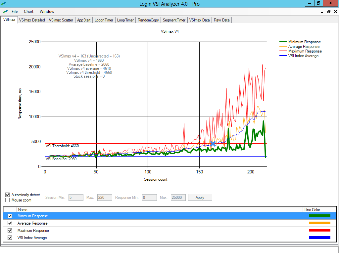339x253 pixels.
Task: Hide the VSI Index Average series
Action: [x=10, y=238]
